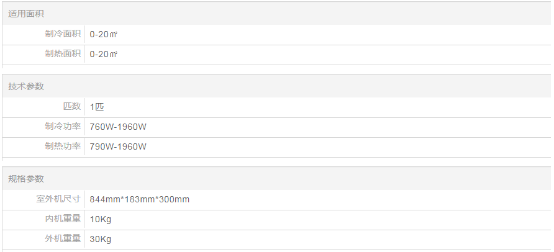This screenshot has height=252, width=554.
Task: Click the 制冷面积 label
Action: coord(63,34)
